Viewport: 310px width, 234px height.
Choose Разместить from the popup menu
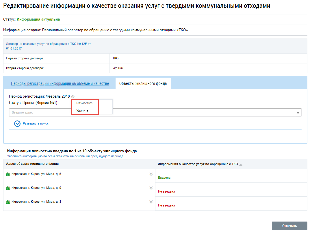[85, 103]
